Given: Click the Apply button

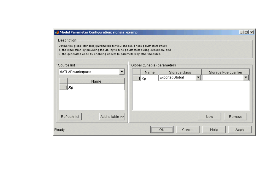Looking at the screenshot, I should tap(240, 130).
